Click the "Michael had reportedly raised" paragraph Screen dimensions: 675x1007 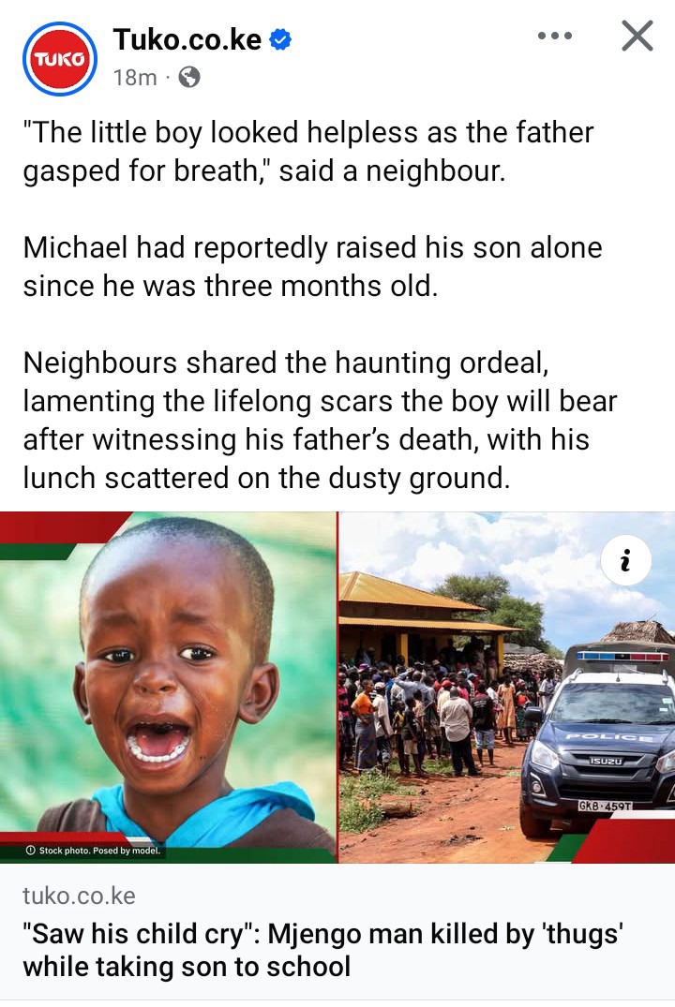tap(312, 267)
